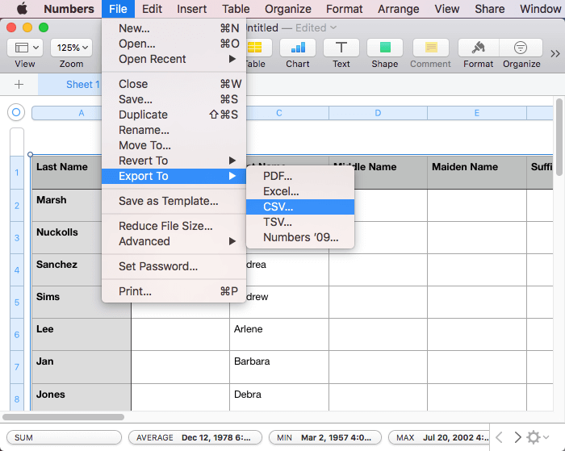Select Set Password… menu item
Viewport: 565px width, 451px height.
[174, 266]
